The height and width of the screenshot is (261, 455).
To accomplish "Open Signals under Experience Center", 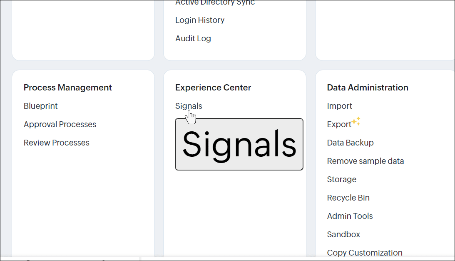I will coord(189,106).
